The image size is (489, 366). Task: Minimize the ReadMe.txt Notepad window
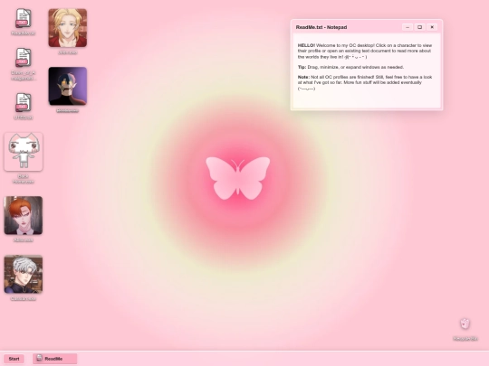407,27
